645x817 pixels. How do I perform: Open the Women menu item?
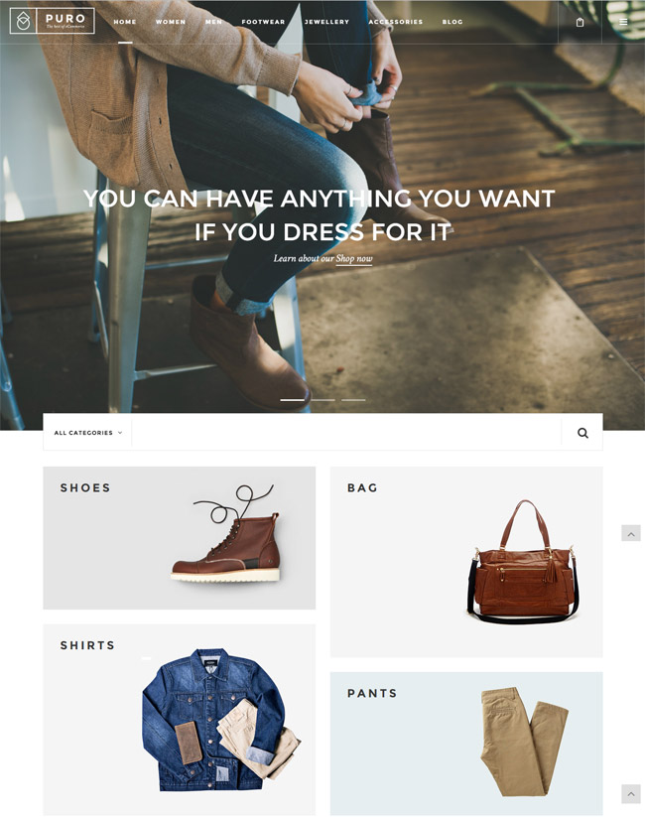click(x=171, y=22)
